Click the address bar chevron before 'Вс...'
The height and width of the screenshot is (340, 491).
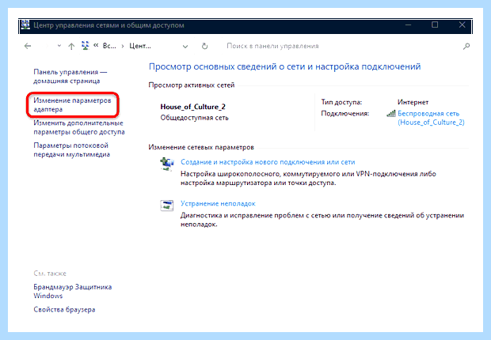point(96,46)
